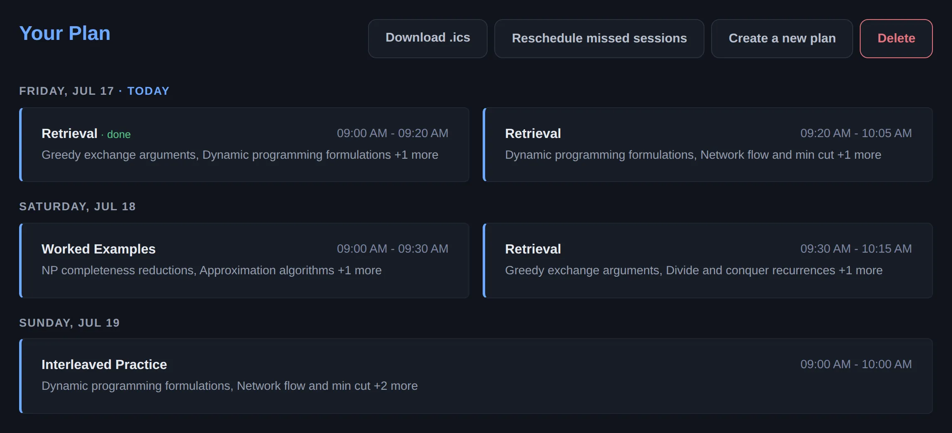Click the green "done" status label

(x=119, y=134)
